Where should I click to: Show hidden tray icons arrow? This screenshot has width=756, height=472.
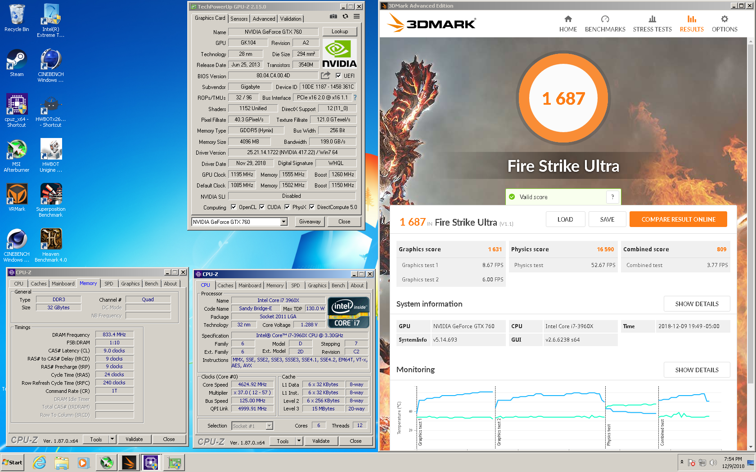[682, 462]
